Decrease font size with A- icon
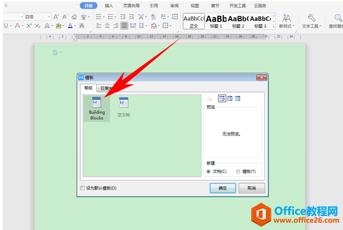The height and width of the screenshot is (230, 343). (65, 17)
